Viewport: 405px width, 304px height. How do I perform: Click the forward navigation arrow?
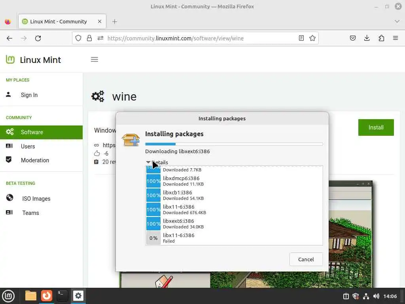[24, 38]
